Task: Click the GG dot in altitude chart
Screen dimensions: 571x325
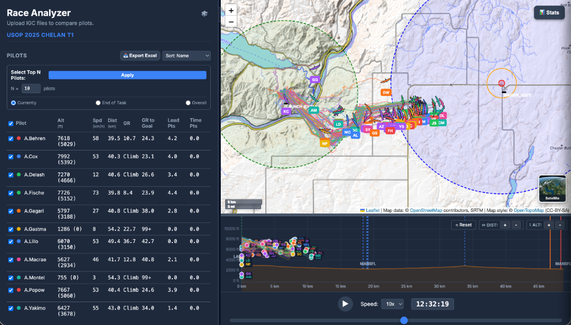Action: pos(241,274)
